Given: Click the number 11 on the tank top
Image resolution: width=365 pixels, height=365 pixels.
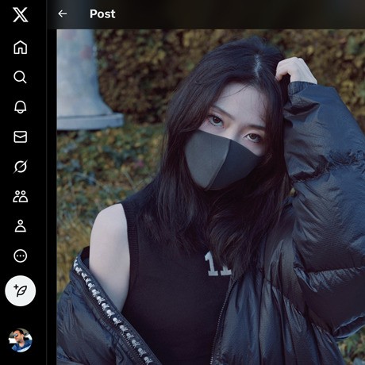Looking at the screenshot, I should point(217,263).
